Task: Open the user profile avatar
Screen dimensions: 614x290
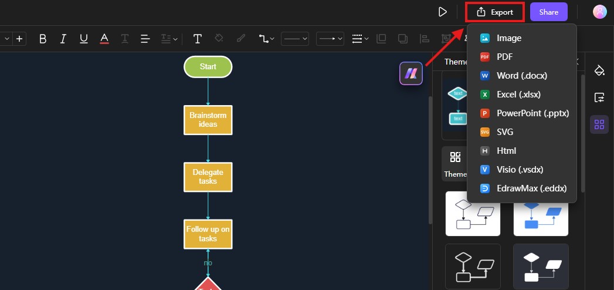Action: coord(599,12)
